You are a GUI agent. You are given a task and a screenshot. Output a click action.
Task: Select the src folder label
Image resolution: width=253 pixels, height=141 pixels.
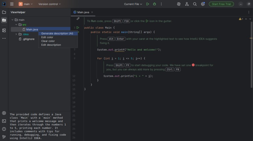click(24, 25)
